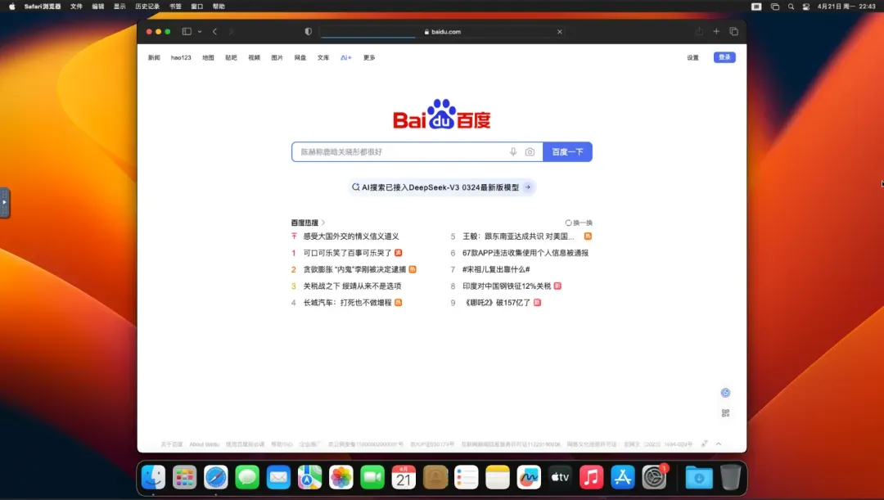Open the 图片 link
Viewport: 884px width, 500px height.
pos(277,57)
